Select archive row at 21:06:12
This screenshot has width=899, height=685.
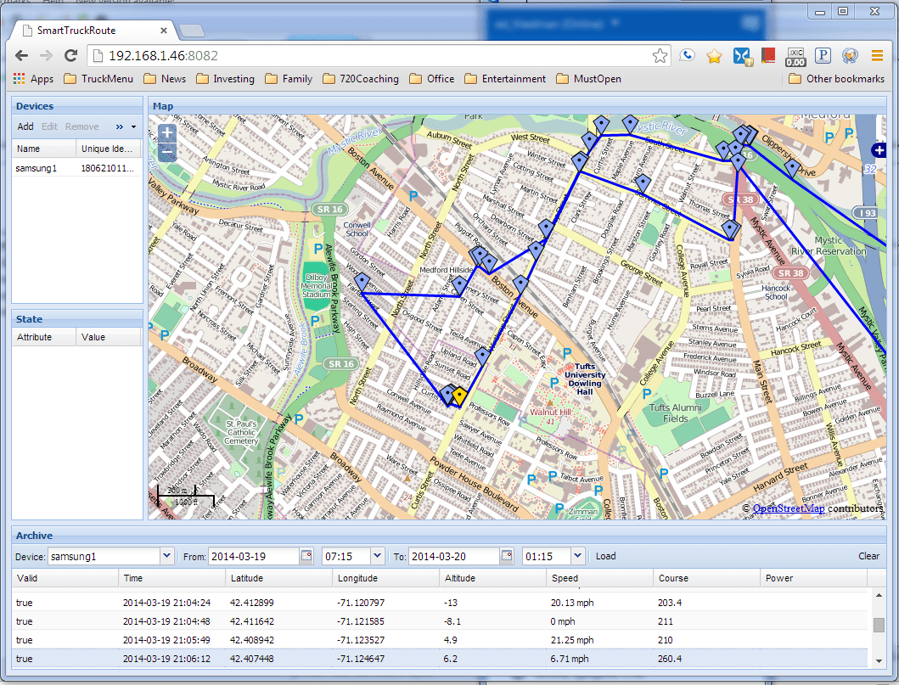(x=440, y=659)
